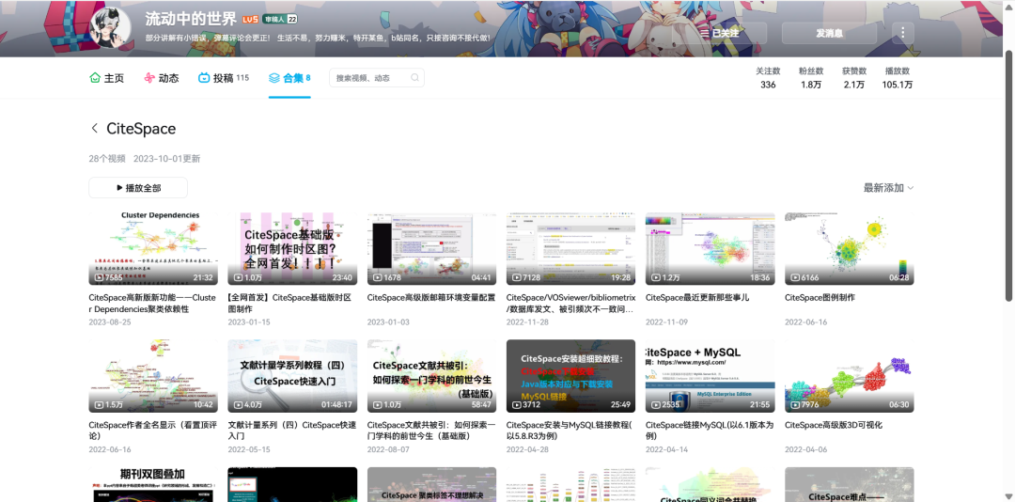This screenshot has height=502, width=1015.
Task: Click the username 流动中的世界
Action: [x=191, y=19]
